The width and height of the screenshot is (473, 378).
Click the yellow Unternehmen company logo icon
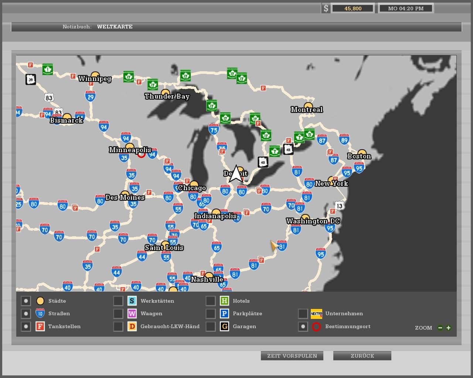(x=316, y=314)
